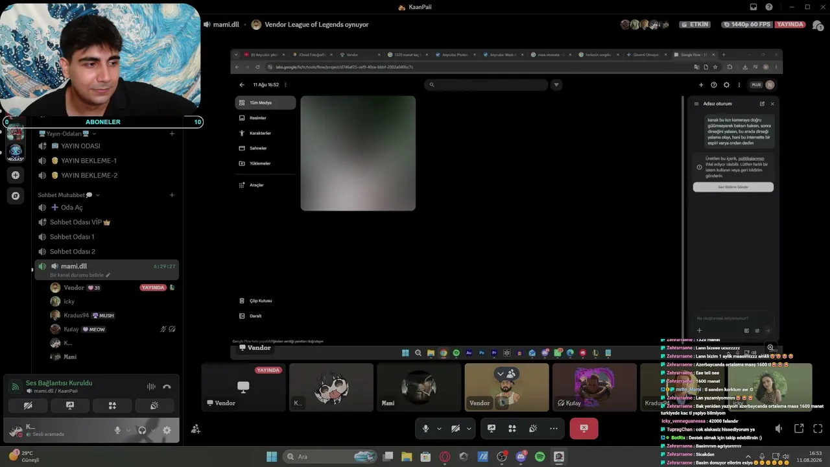The height and width of the screenshot is (467, 830).
Task: Open Discord user settings gear
Action: point(167,430)
